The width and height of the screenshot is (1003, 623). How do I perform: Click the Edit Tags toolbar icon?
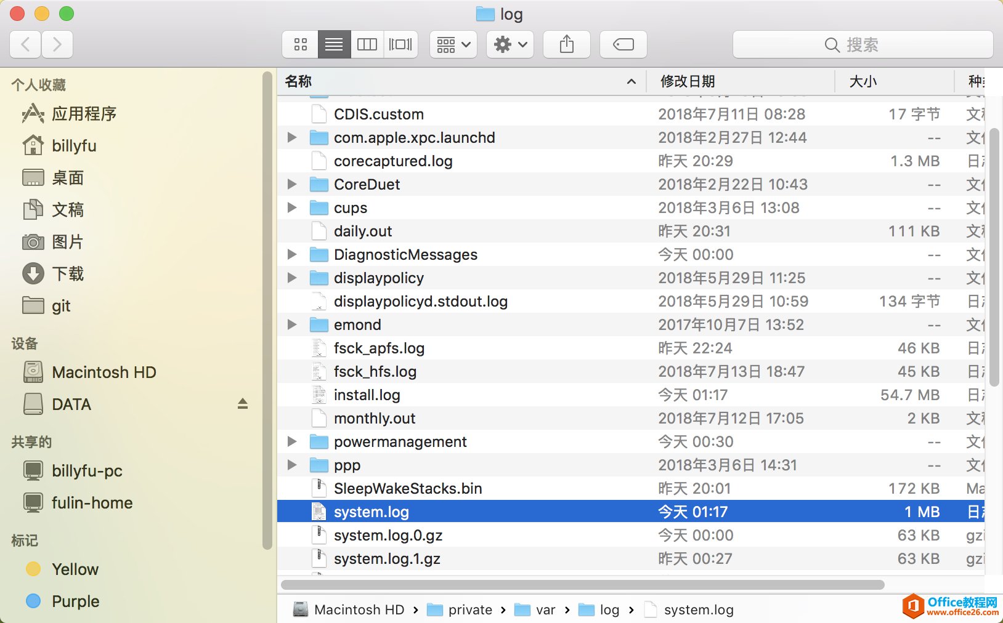[x=623, y=44]
